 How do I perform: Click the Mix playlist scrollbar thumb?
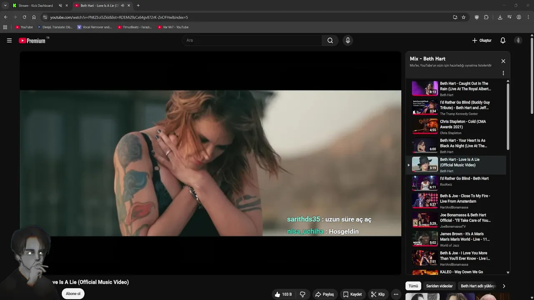pyautogui.click(x=508, y=117)
